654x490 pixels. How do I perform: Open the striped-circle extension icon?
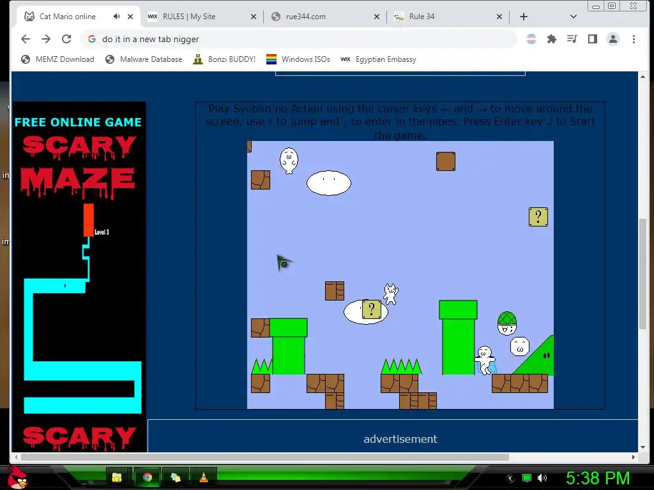pyautogui.click(x=531, y=39)
